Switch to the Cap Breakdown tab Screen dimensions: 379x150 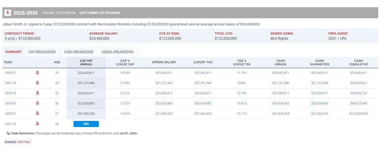(x=42, y=51)
